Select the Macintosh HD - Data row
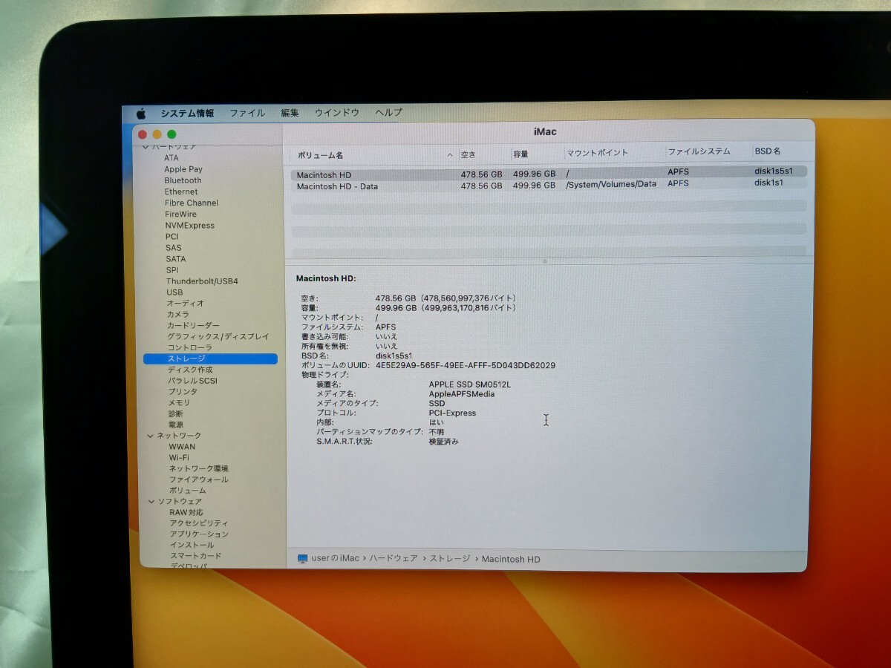This screenshot has height=668, width=891. pos(549,185)
